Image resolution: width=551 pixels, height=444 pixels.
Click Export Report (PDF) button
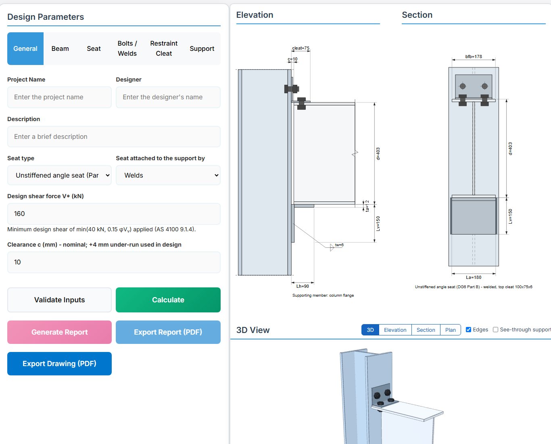pyautogui.click(x=168, y=332)
